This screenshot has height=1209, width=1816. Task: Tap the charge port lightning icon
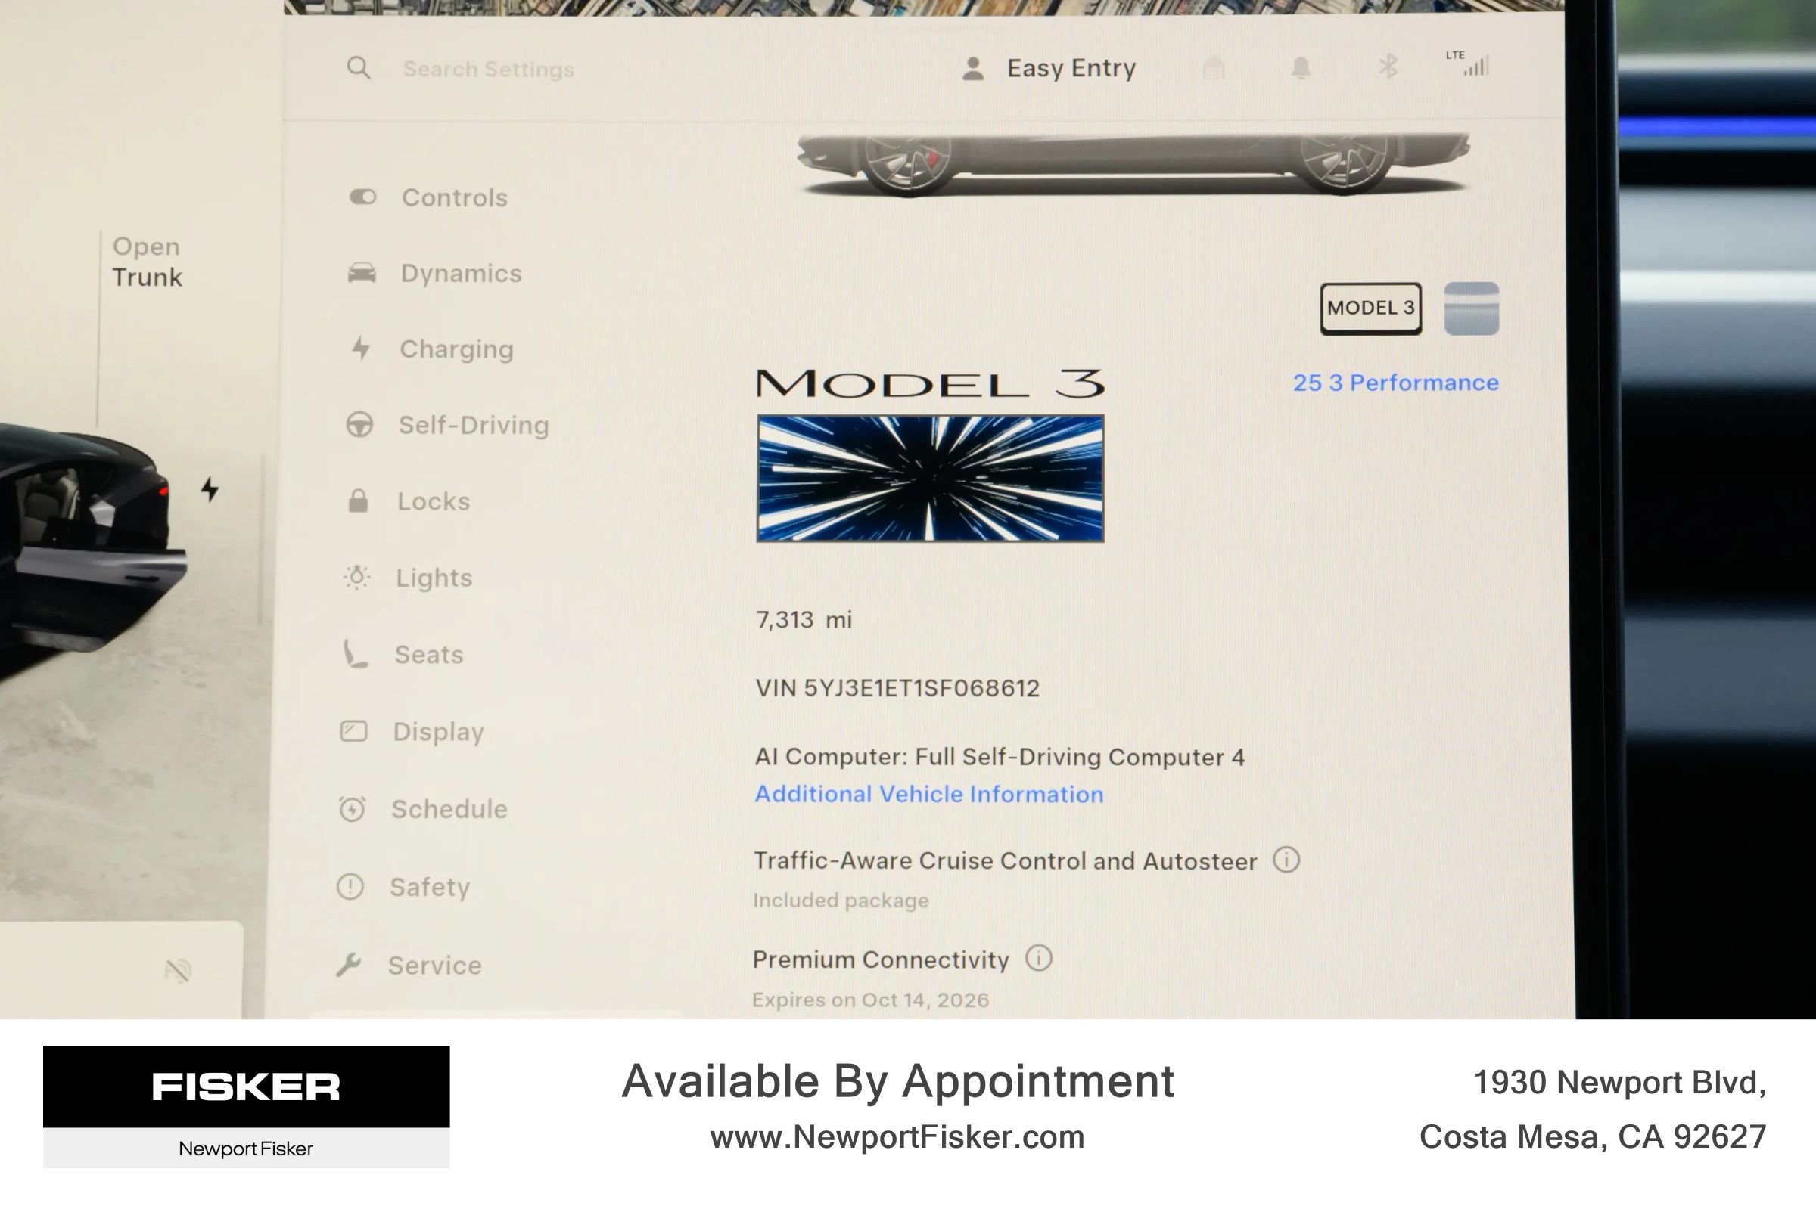tap(210, 489)
